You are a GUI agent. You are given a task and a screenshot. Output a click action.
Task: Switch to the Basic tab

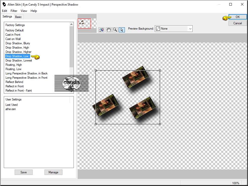coord(18,17)
